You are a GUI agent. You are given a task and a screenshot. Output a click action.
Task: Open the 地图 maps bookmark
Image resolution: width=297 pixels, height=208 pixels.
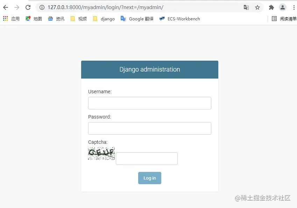[x=34, y=19]
